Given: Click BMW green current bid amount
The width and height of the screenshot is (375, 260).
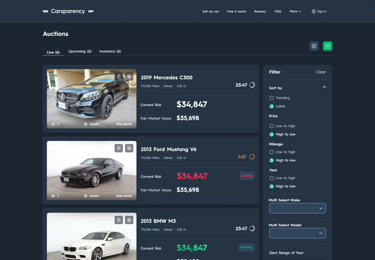Looking at the screenshot, I should (x=192, y=248).
